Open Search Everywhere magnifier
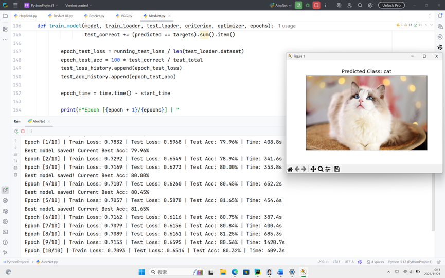 pos(360,5)
